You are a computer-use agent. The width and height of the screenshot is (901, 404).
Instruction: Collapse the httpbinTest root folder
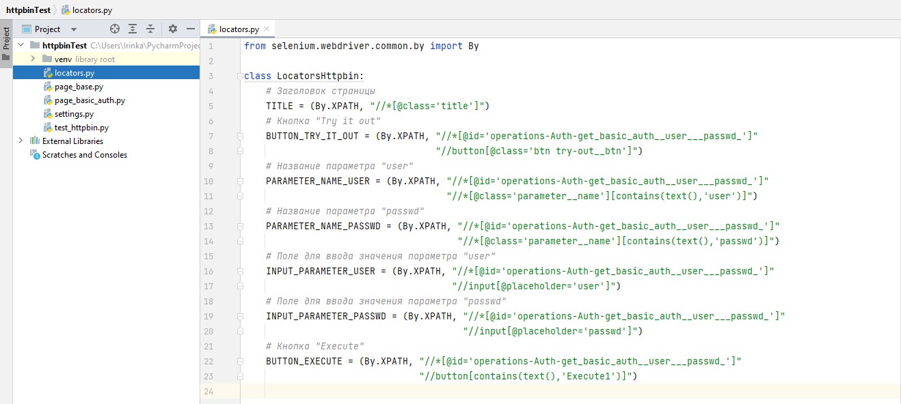coord(21,46)
